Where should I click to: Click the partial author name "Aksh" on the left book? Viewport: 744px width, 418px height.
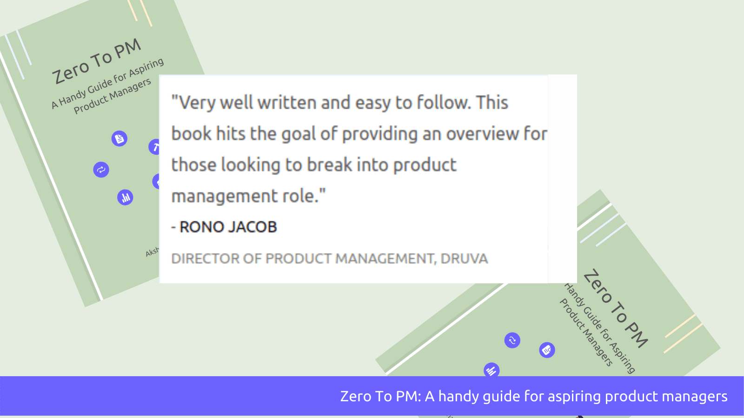click(152, 252)
